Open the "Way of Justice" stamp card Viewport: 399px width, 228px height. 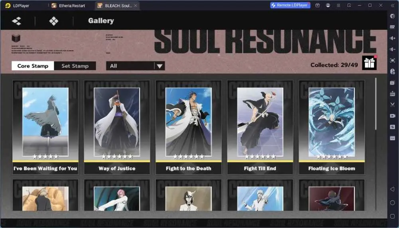117,127
